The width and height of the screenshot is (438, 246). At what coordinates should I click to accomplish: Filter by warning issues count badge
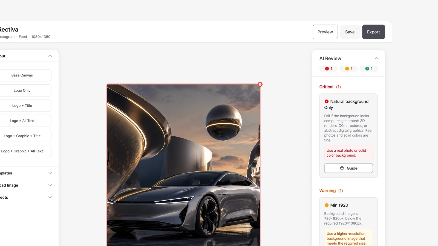point(348,69)
